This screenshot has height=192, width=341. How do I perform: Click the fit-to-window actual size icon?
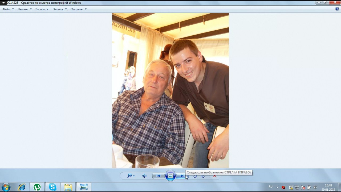(144, 176)
